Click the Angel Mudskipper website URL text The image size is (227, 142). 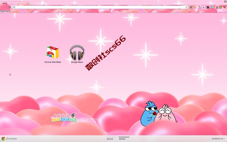click(91, 119)
